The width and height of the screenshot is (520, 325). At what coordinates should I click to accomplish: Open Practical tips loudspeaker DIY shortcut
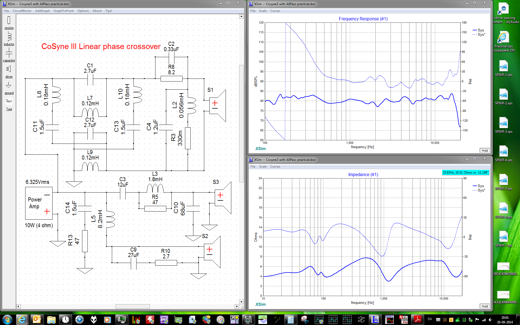[x=504, y=41]
